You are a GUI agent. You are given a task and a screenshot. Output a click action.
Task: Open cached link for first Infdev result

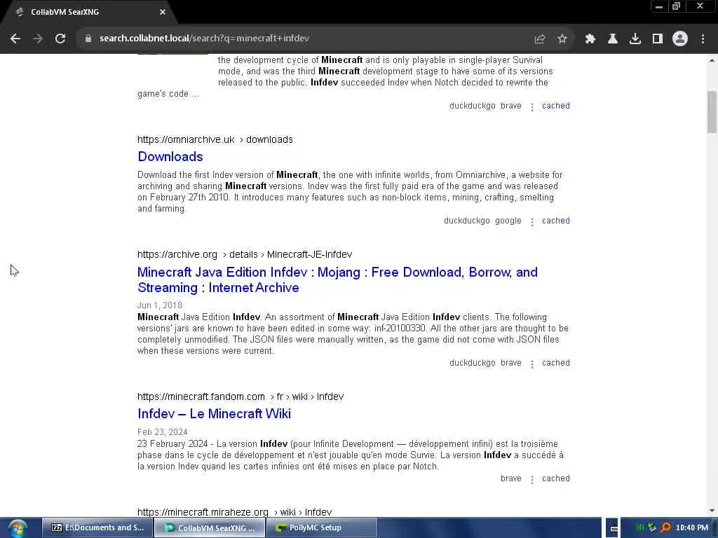[556, 106]
